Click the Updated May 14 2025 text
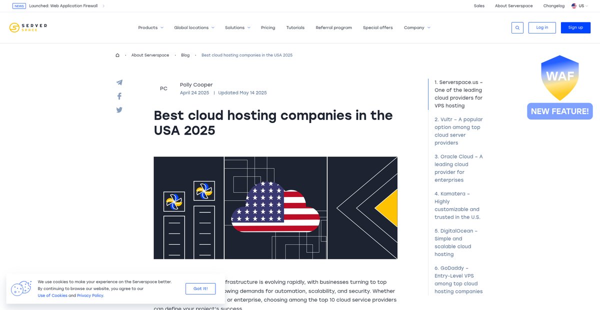Screen dimensions: 600x310 (x=242, y=92)
